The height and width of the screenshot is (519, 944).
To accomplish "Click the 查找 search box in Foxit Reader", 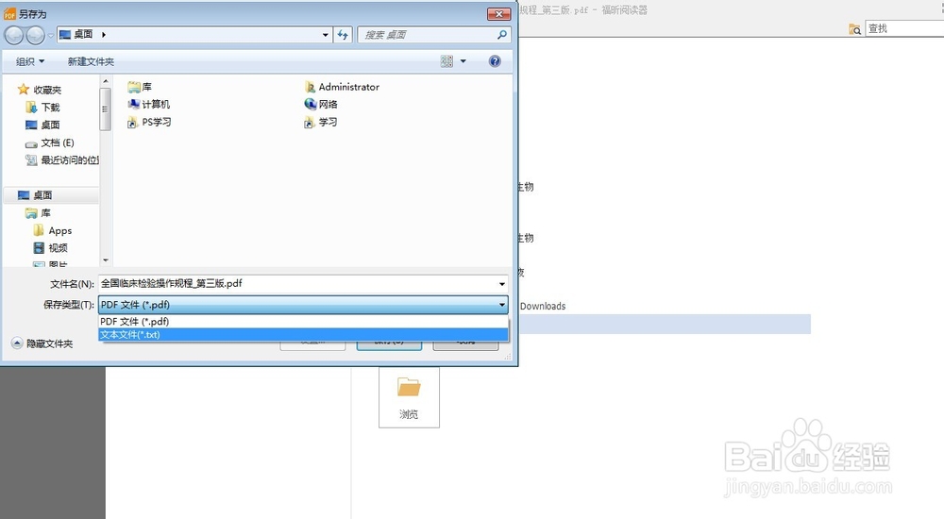I will point(905,28).
